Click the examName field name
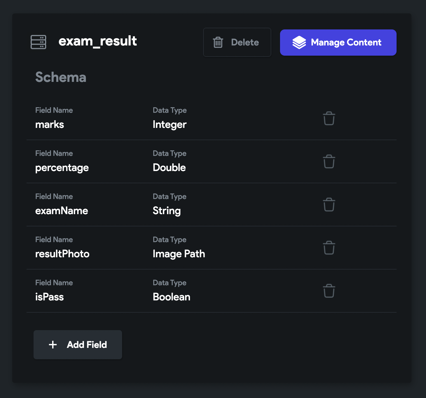426x398 pixels. [x=61, y=211]
